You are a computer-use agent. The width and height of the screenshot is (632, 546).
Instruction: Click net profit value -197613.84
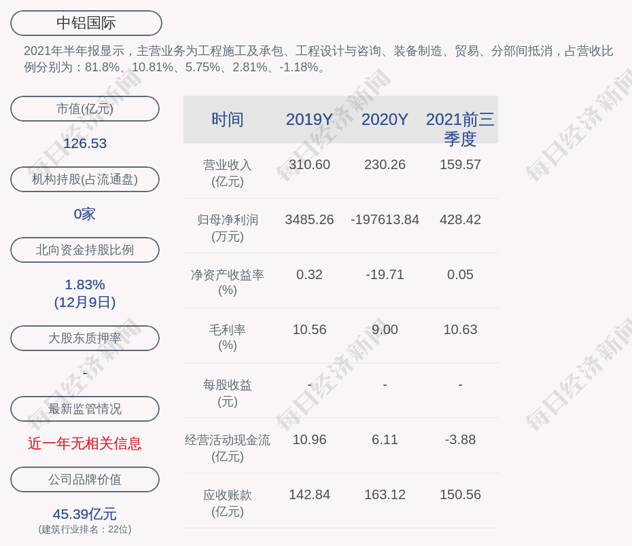385,220
